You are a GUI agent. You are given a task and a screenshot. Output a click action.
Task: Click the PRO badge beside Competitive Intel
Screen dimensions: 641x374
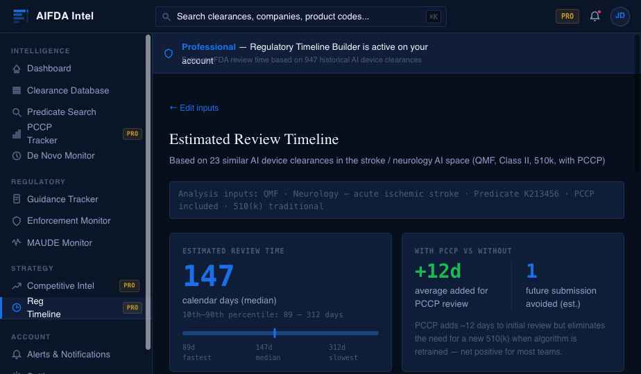point(129,286)
